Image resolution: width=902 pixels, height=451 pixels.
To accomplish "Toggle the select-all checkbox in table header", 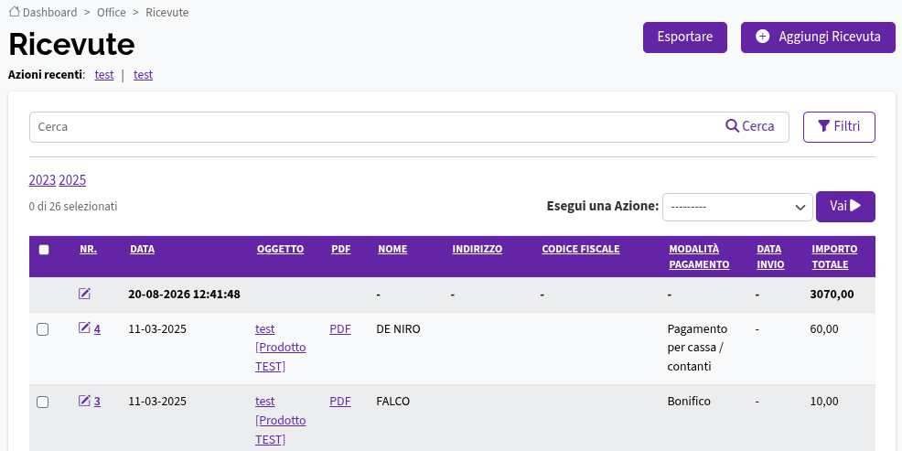I will (x=44, y=250).
